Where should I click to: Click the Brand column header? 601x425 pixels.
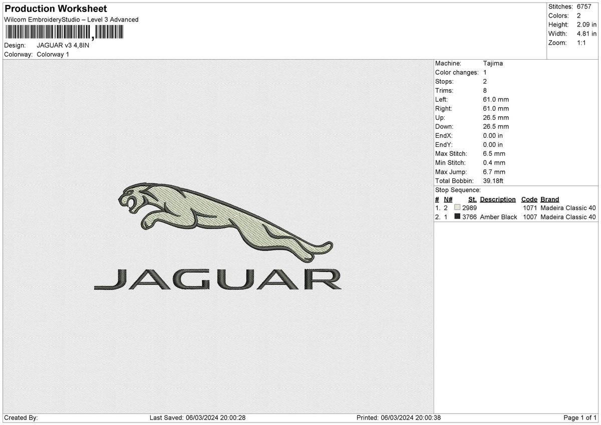[x=549, y=199]
